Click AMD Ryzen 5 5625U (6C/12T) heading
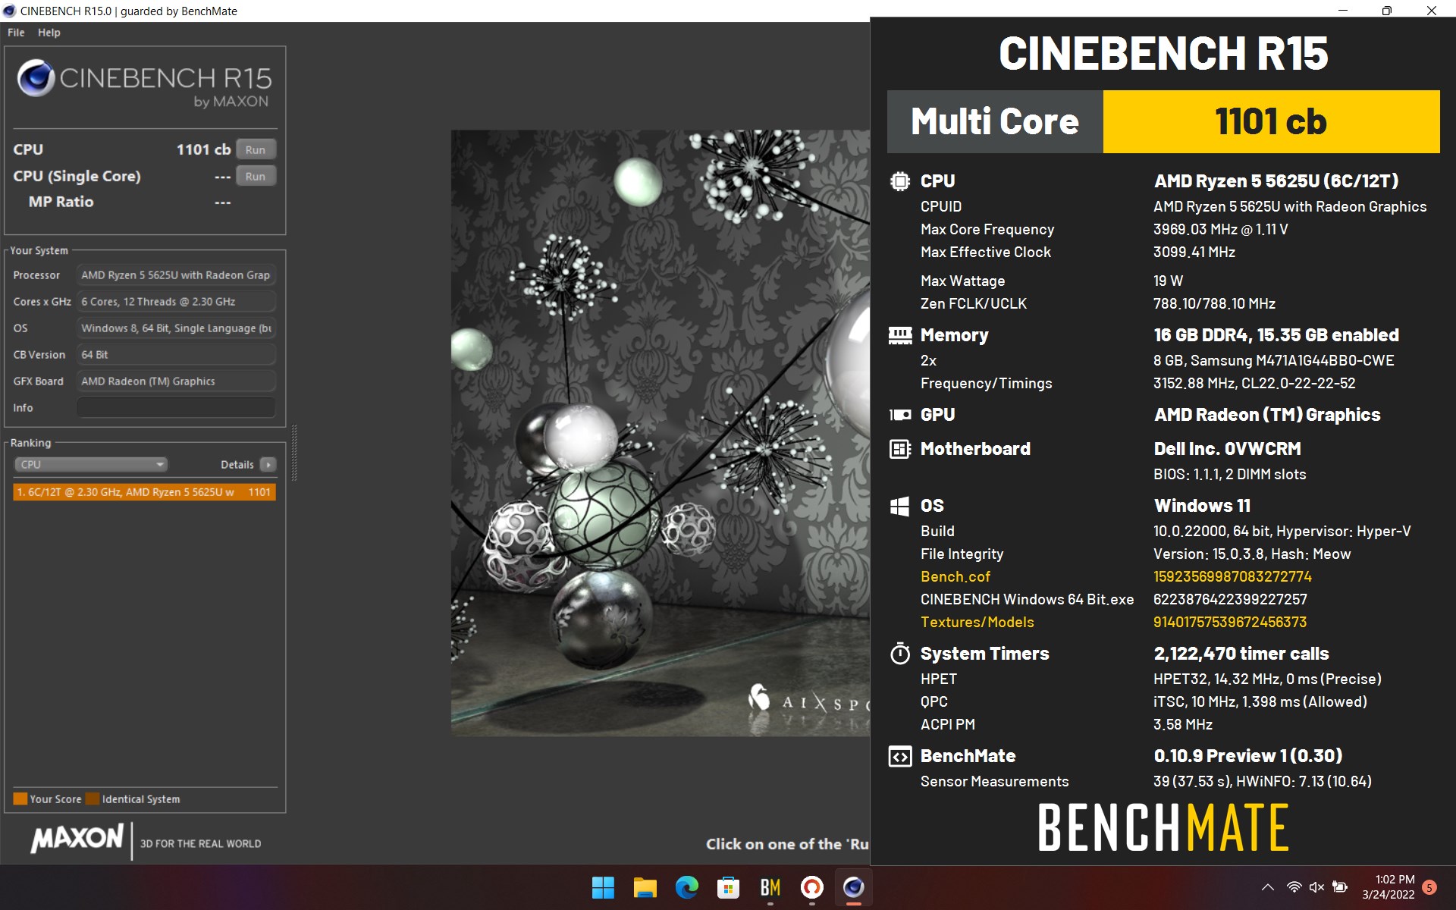 click(x=1276, y=181)
